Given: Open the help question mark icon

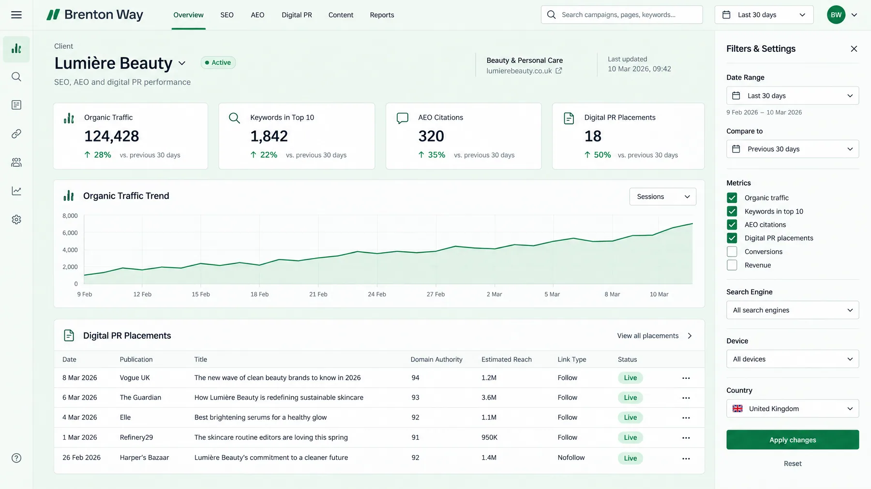Looking at the screenshot, I should pos(16,458).
